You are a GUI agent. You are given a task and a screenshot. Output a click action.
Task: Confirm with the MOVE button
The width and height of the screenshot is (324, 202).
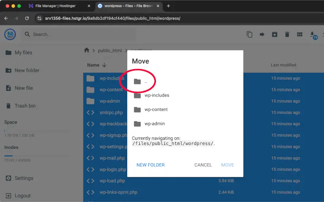(x=228, y=165)
